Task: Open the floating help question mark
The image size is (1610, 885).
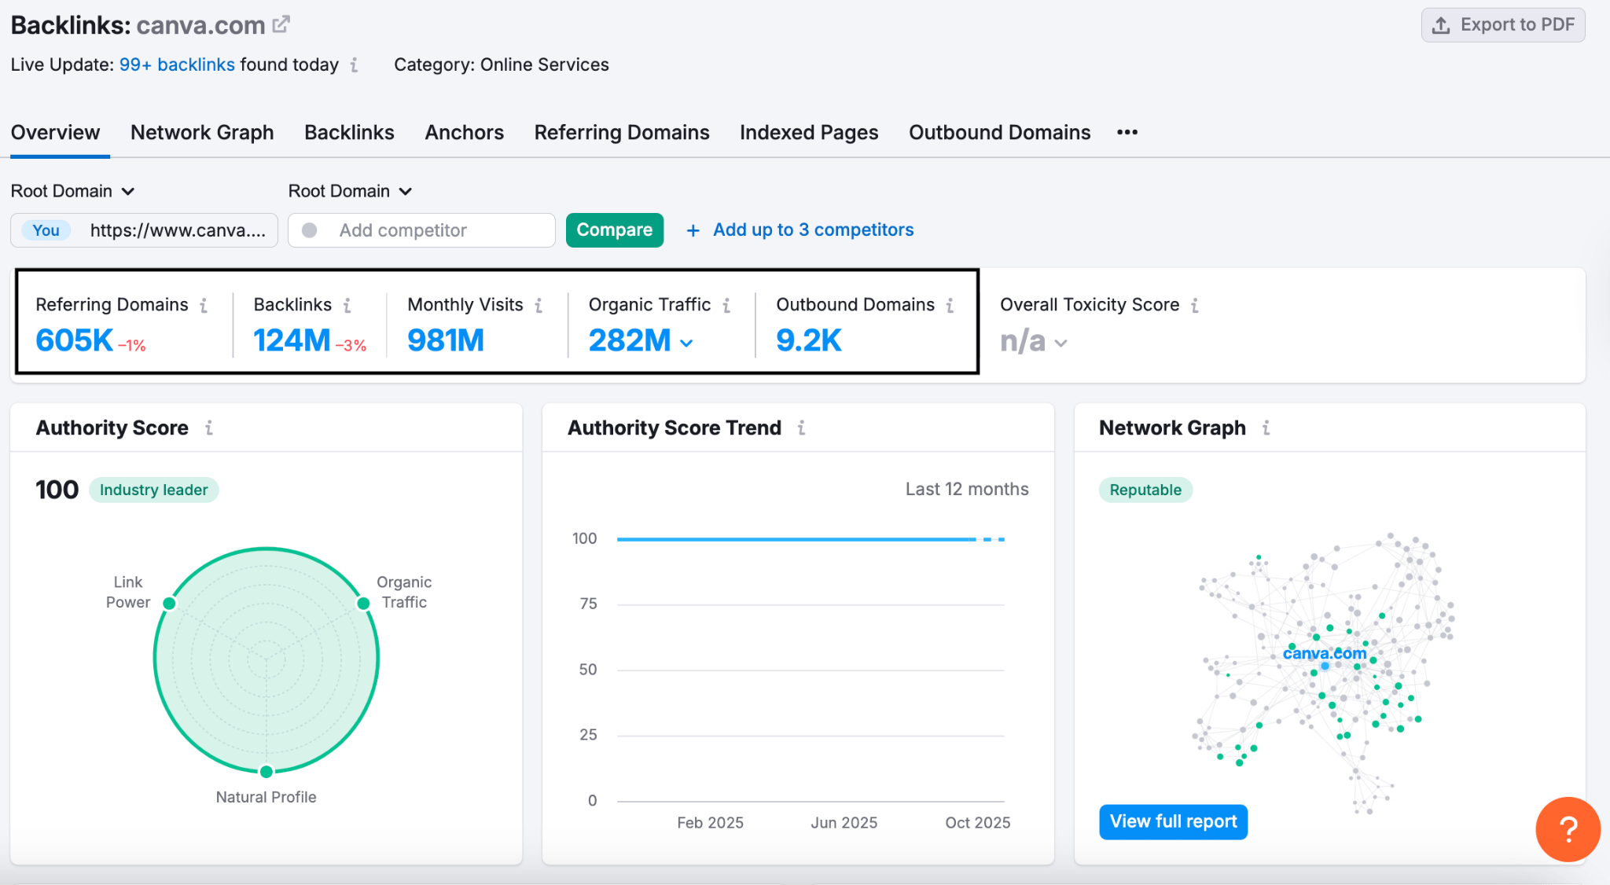Action: pyautogui.click(x=1568, y=830)
